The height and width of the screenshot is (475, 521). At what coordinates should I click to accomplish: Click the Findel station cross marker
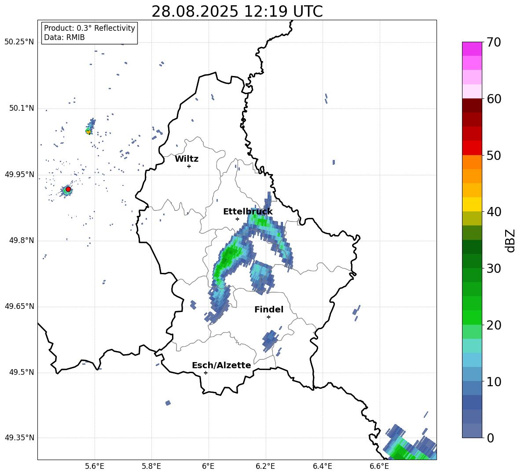pyautogui.click(x=268, y=317)
